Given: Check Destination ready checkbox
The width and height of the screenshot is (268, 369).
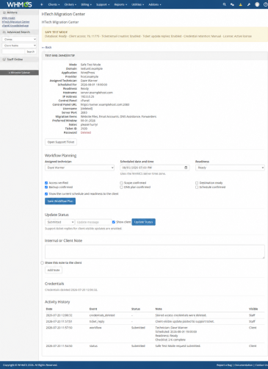Looking at the screenshot, I should [197, 183].
